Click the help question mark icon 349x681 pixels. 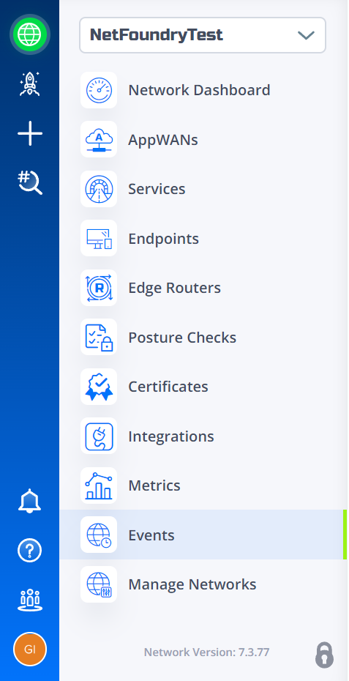pos(29,551)
